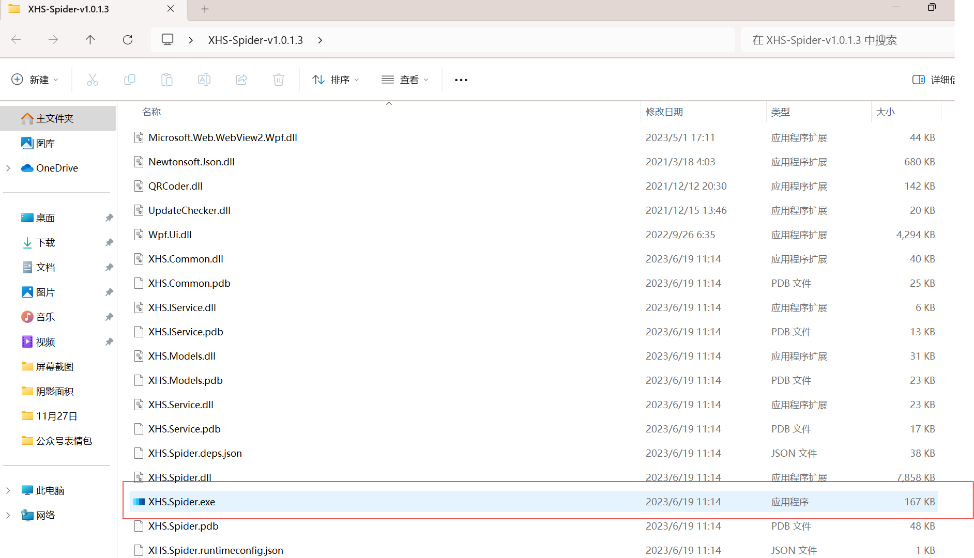Expand the OneDrive tree node
The image size is (974, 558).
coord(8,168)
